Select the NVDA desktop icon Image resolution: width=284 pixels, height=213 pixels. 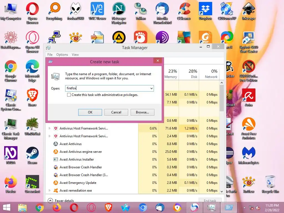[x=11, y=155]
